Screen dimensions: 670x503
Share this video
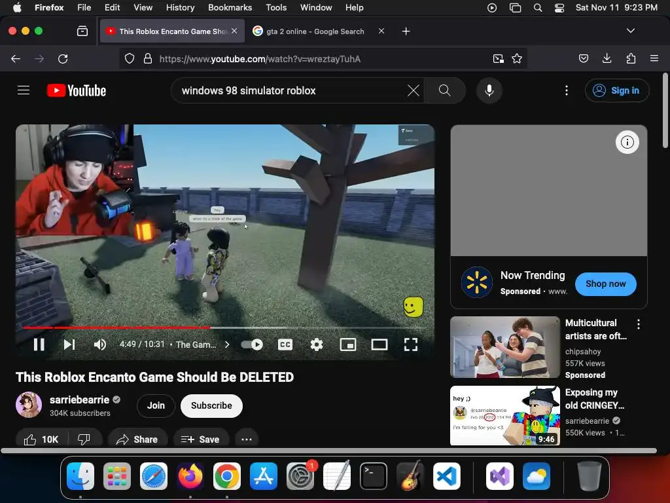pyautogui.click(x=137, y=439)
